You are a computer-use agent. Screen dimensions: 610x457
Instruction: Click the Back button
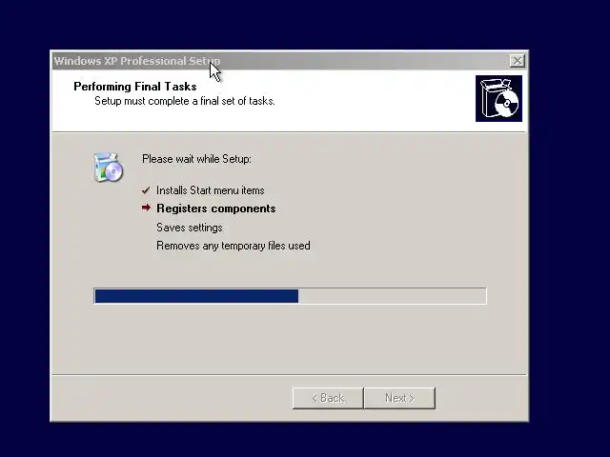point(328,398)
